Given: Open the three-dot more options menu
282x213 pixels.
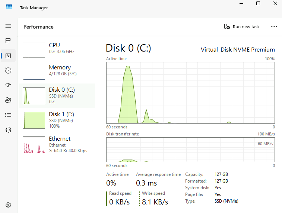Looking at the screenshot, I should (274, 27).
